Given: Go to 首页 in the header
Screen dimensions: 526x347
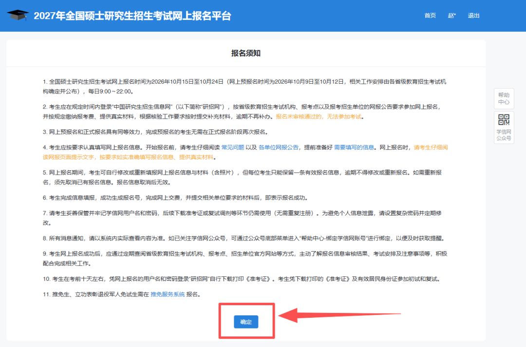Looking at the screenshot, I should pyautogui.click(x=430, y=16).
